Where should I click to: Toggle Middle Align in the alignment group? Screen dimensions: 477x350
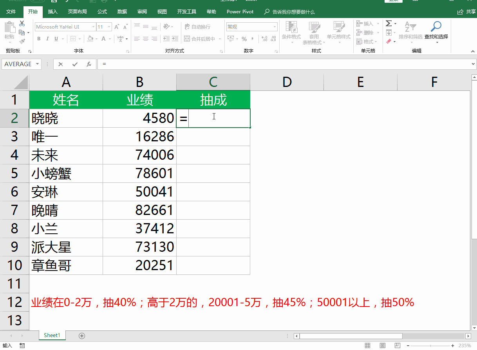(x=146, y=27)
